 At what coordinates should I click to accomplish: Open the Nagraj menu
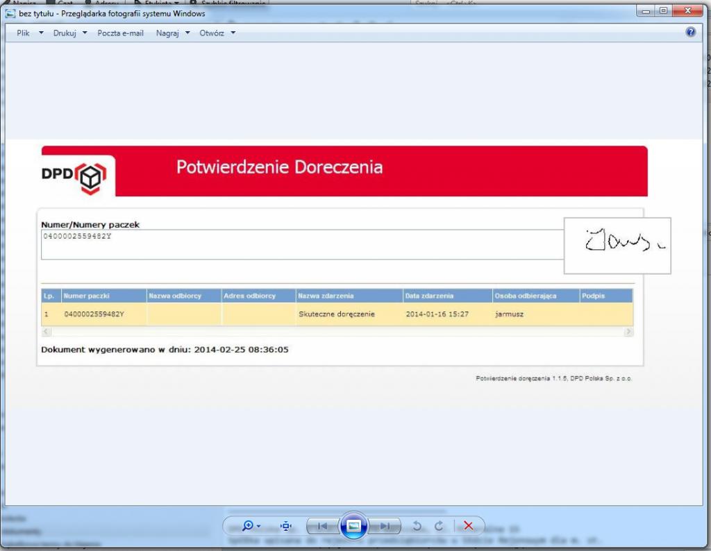167,33
